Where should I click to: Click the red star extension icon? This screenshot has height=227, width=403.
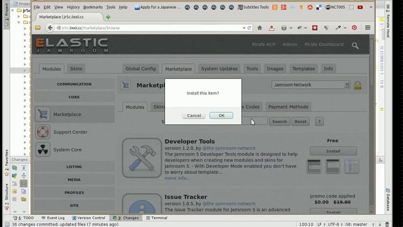[315, 28]
